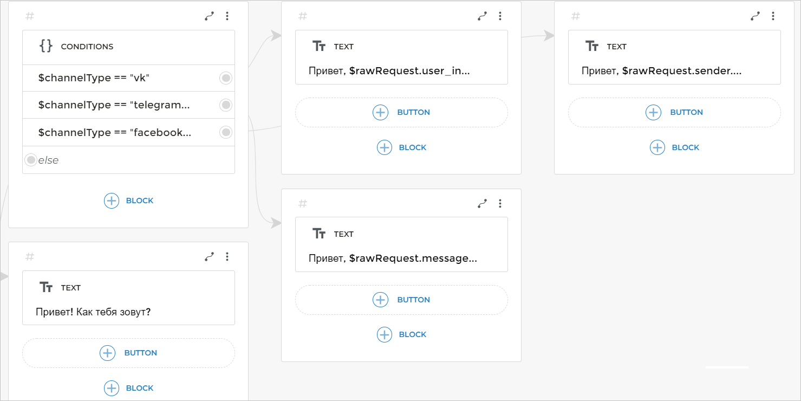Open three-dot menu on user_in text card
Viewport: 801px width, 401px height.
click(x=500, y=16)
